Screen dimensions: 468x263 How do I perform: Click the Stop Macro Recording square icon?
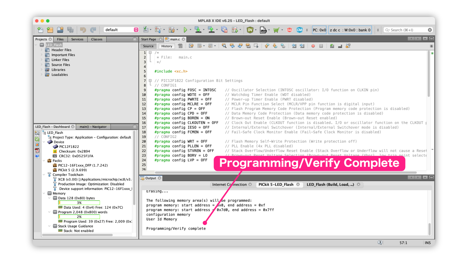point(321,46)
